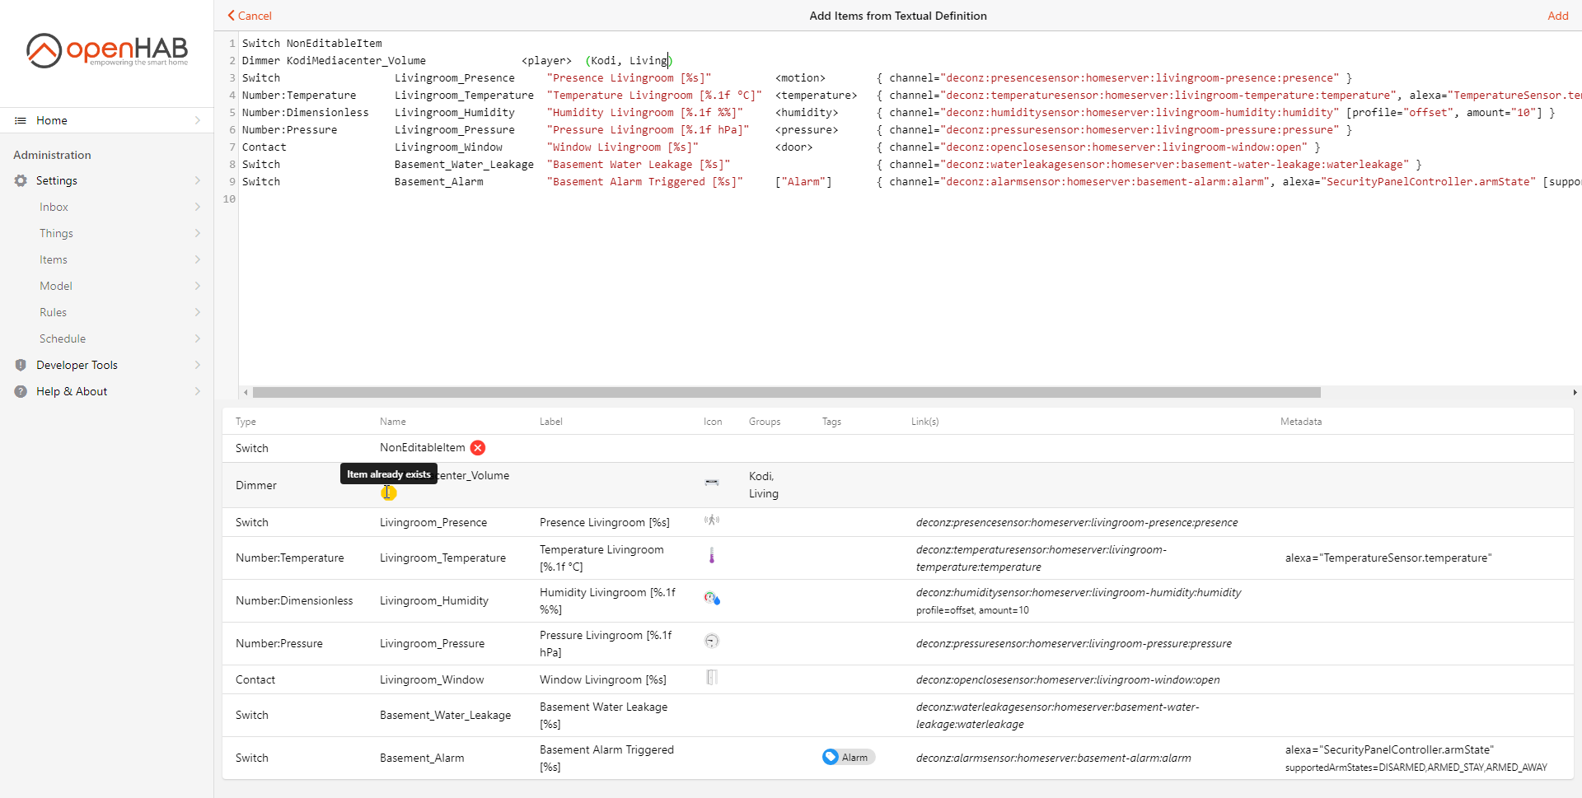Click the red error icon beside NonEditableItem
Viewport: 1582px width, 798px height.
[478, 448]
